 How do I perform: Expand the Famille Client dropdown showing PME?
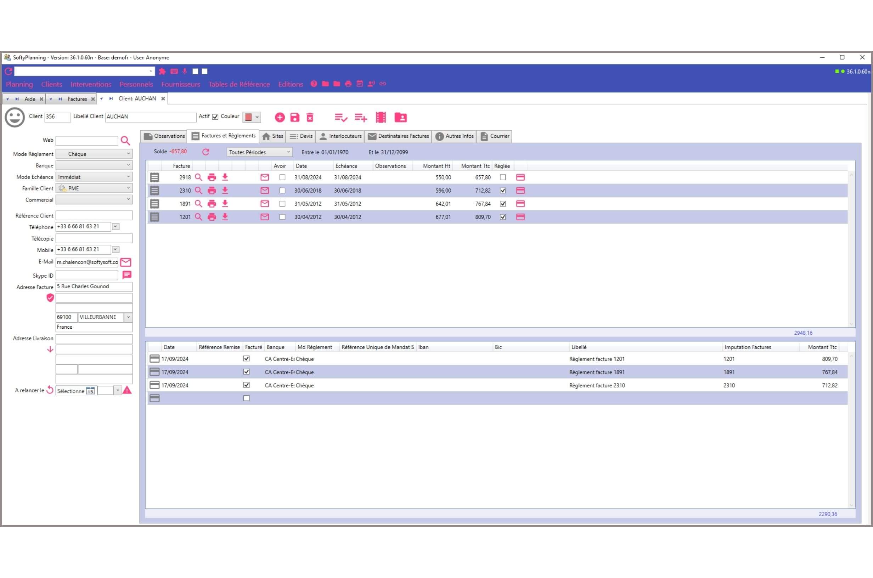point(128,188)
